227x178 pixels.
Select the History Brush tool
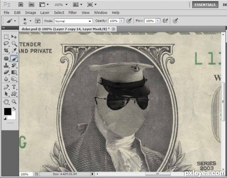click(14, 65)
